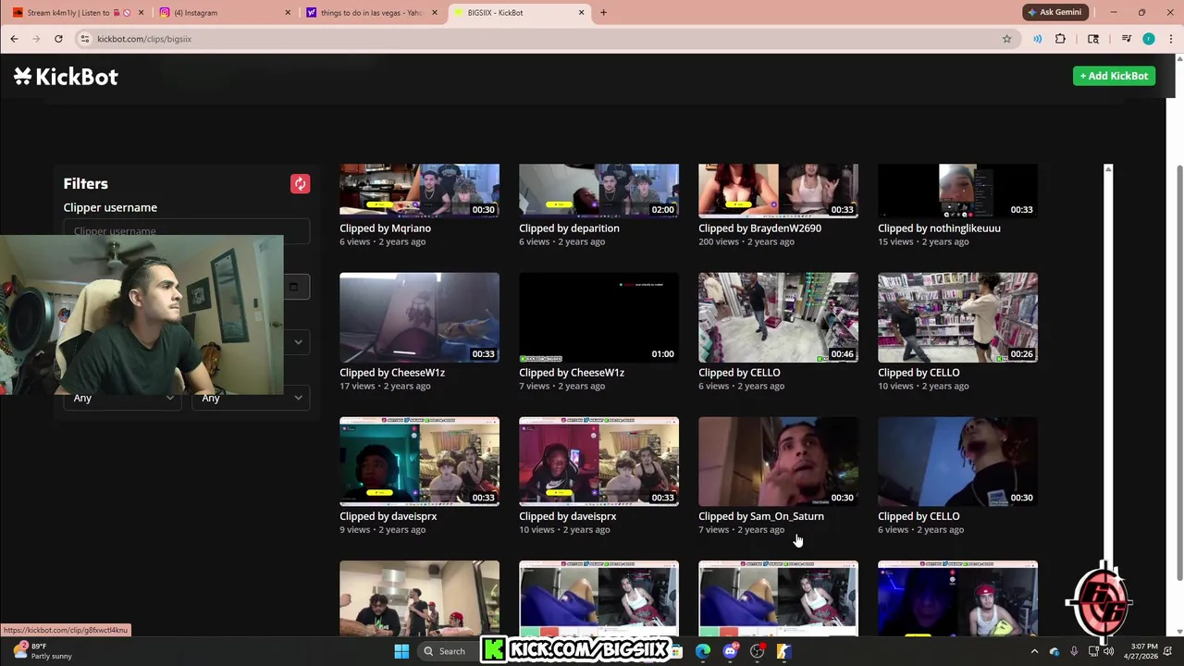Click '200 views • 2 years ago' text
The image size is (1184, 666).
point(746,241)
